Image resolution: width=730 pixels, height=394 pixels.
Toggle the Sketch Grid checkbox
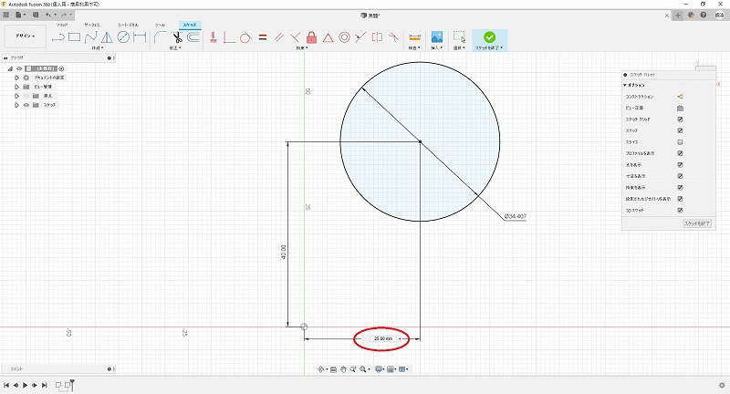[x=680, y=119]
